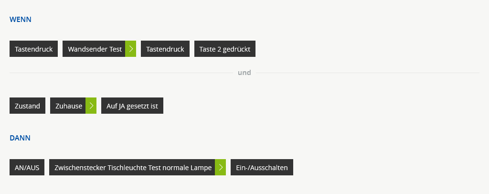Open the arrow next to Wandsender Test
This screenshot has width=489, height=194.
click(x=131, y=49)
